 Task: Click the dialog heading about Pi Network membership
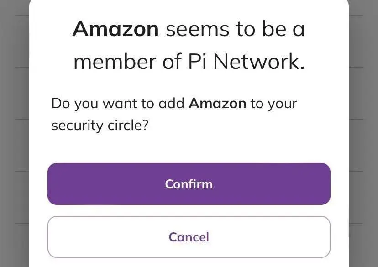pos(189,45)
